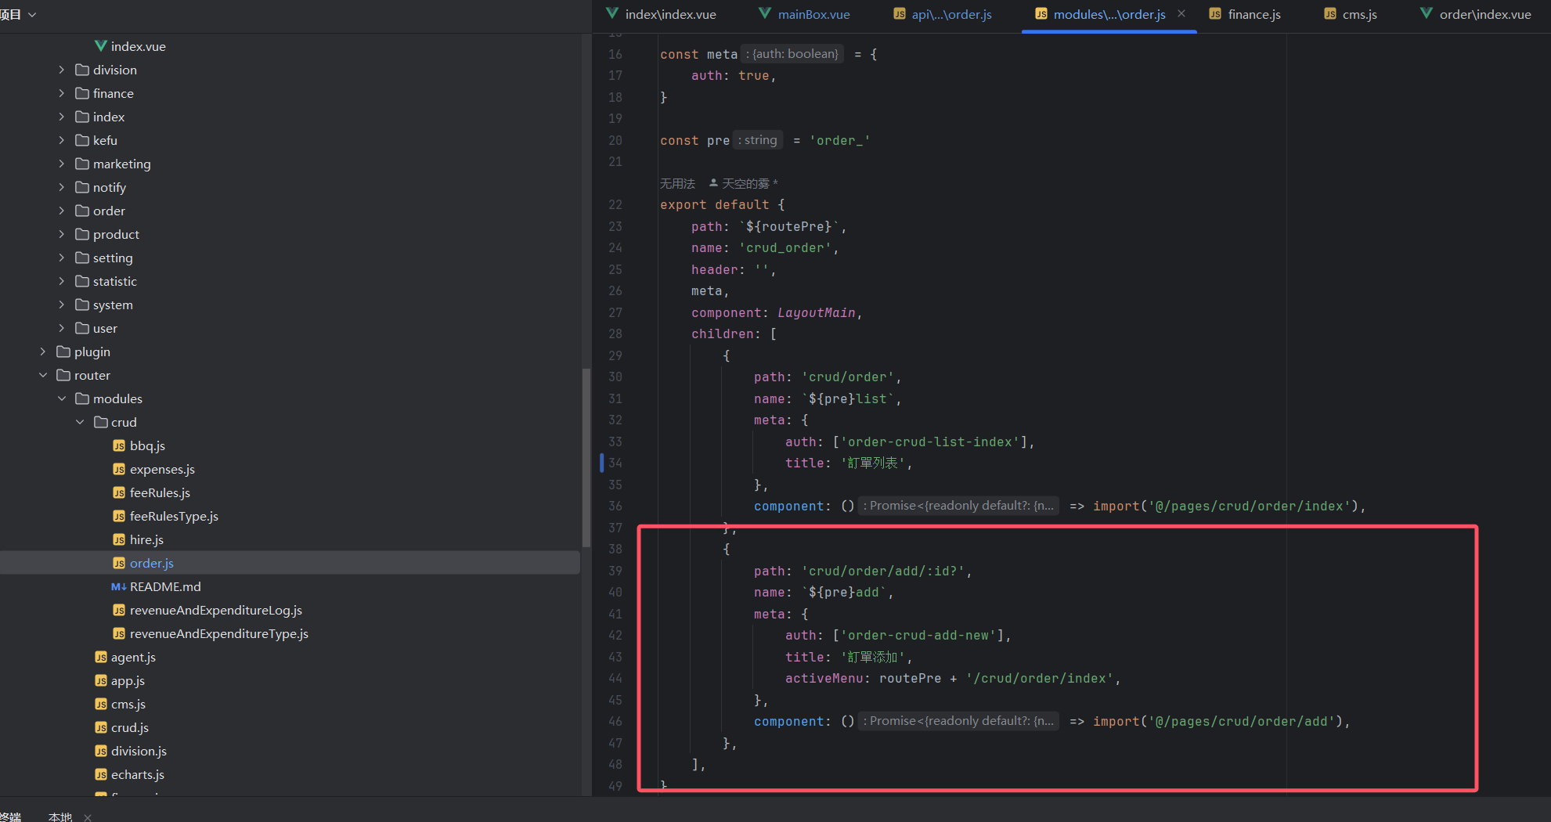Expand the division folder chevron
The width and height of the screenshot is (1551, 822).
pos(62,70)
